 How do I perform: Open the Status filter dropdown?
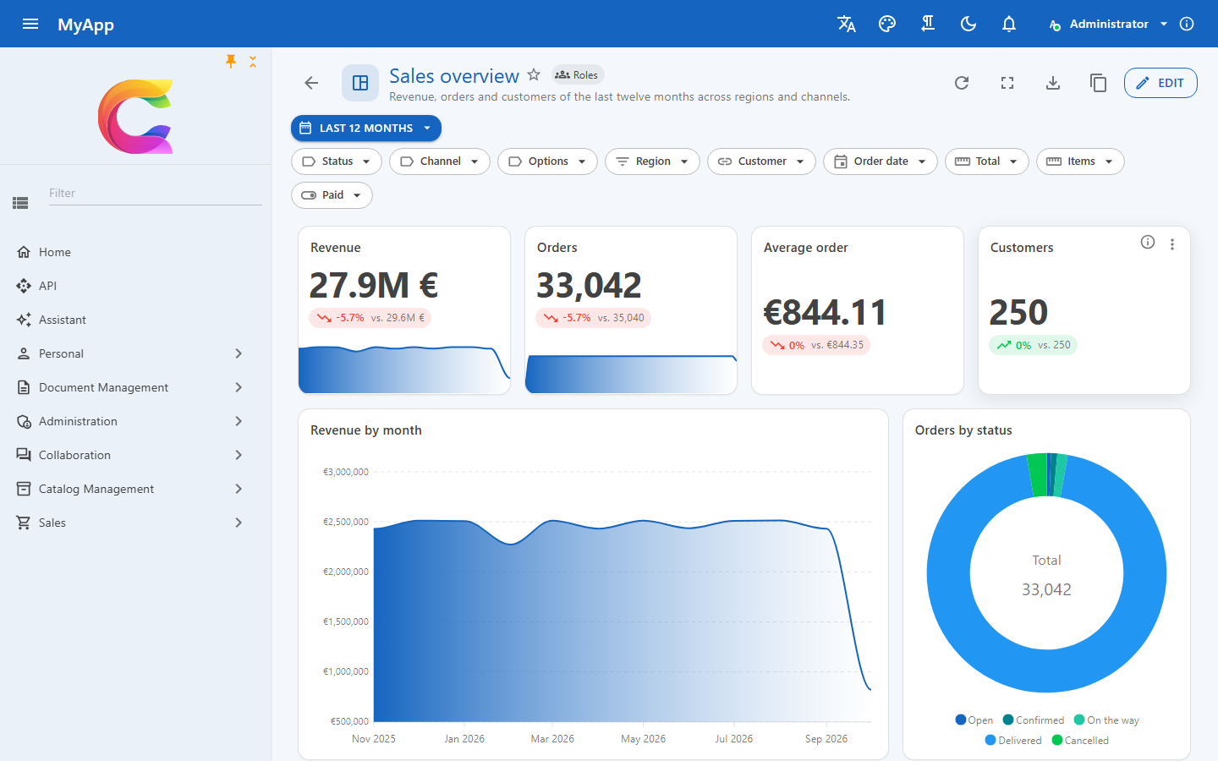(337, 162)
